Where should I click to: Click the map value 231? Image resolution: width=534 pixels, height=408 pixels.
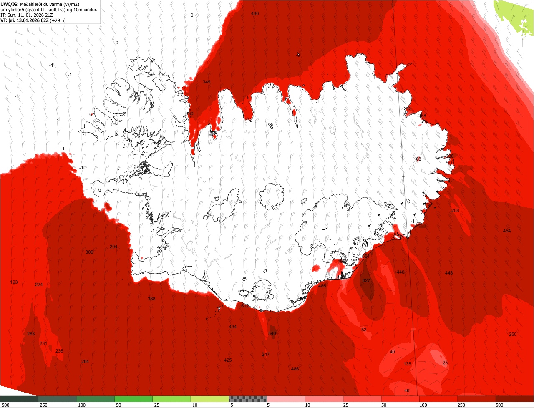(43, 343)
